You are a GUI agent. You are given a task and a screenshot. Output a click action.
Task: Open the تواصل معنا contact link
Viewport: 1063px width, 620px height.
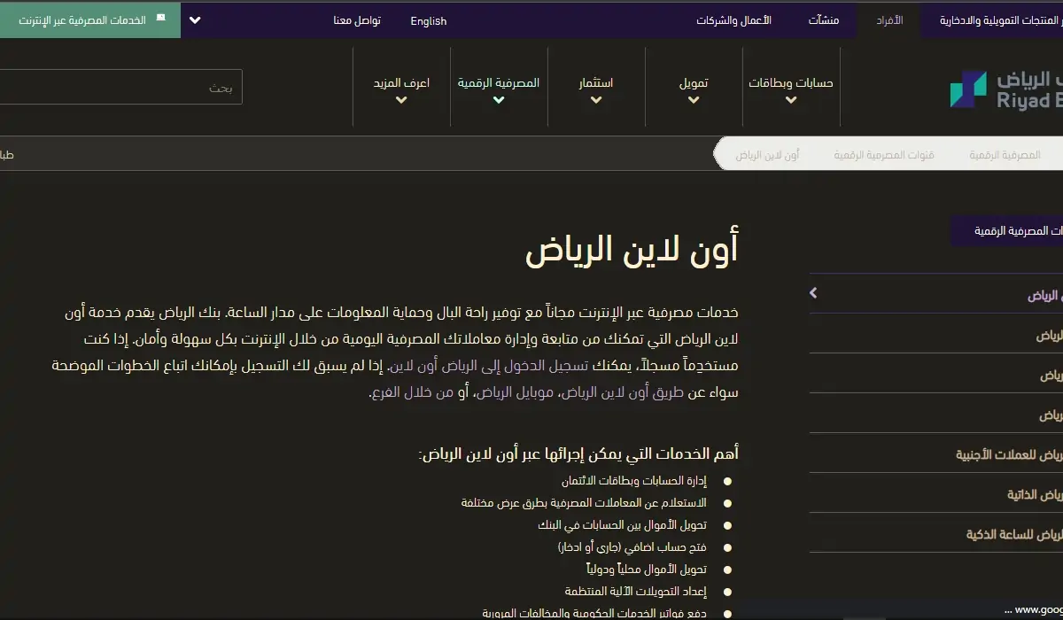[x=357, y=20]
